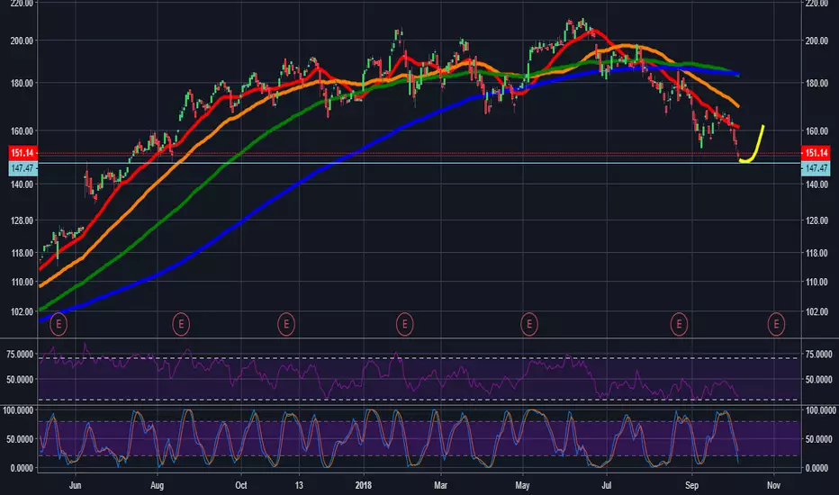Viewport: 839px width, 495px height.
Task: Click 140.00 on the left price axis
Action: pos(22,184)
